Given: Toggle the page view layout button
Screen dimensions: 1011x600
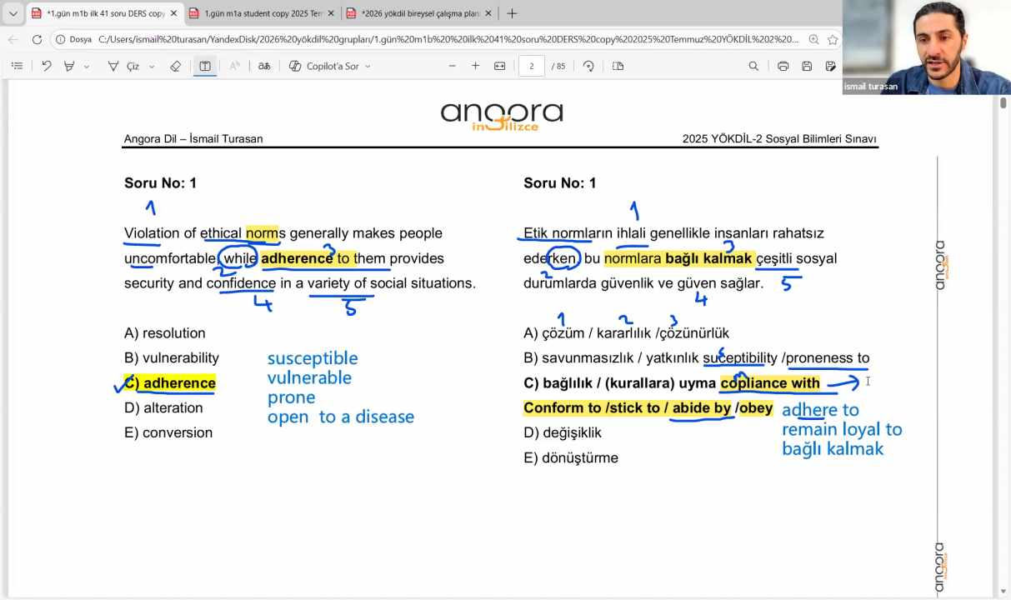Looking at the screenshot, I should point(618,66).
